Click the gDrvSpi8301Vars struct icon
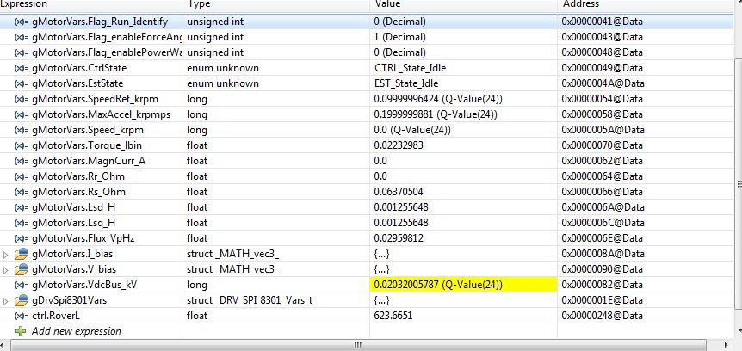 coord(22,300)
